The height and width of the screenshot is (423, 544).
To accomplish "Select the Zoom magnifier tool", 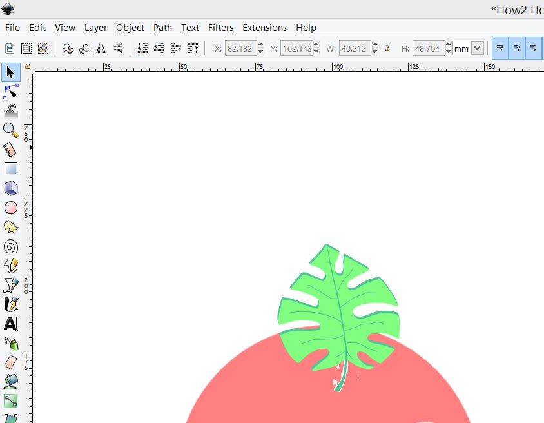I will click(10, 130).
